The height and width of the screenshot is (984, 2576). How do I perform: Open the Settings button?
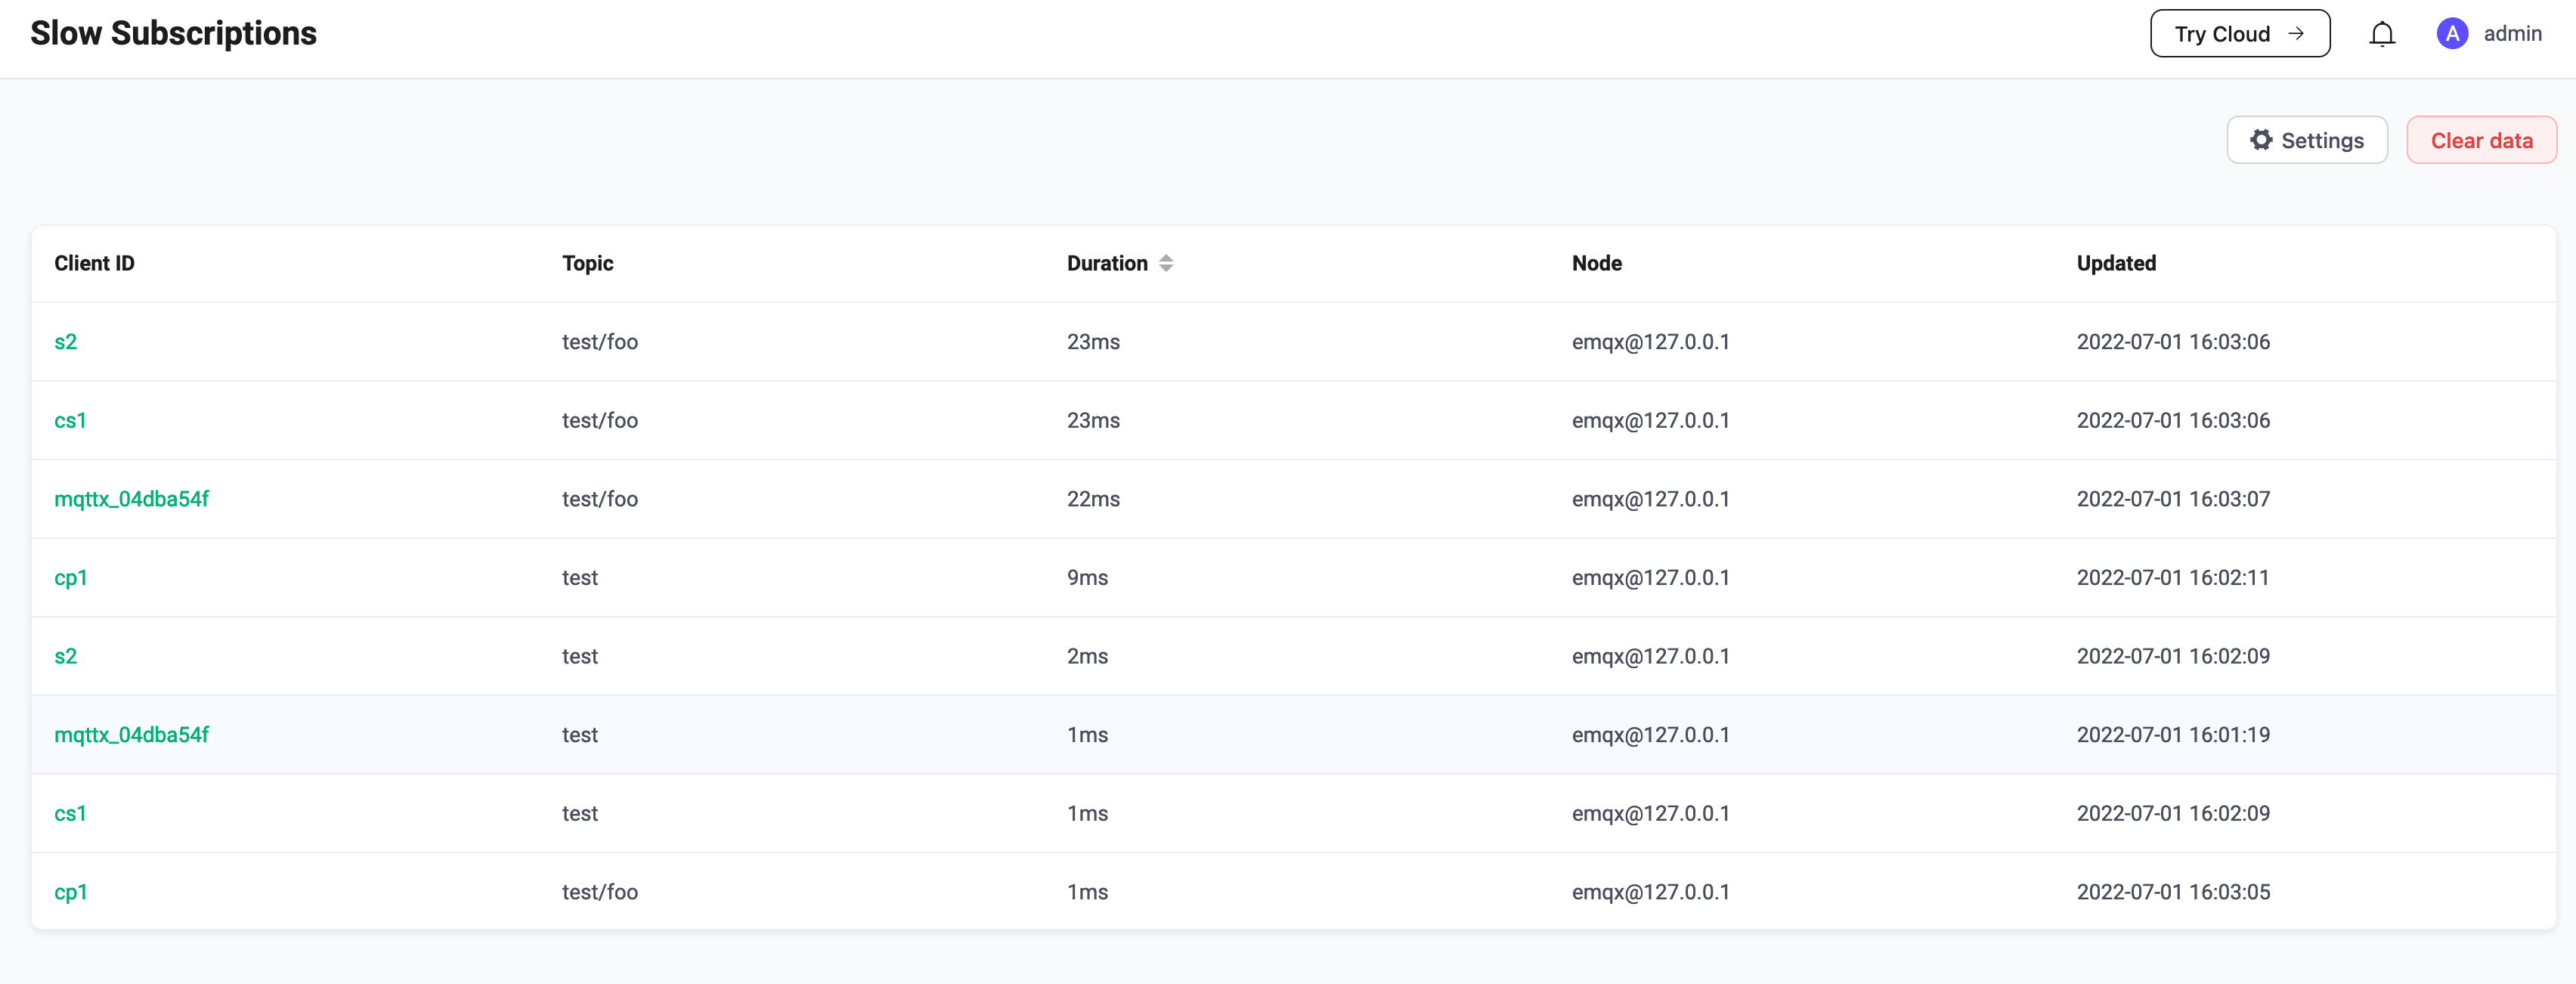tap(2307, 140)
